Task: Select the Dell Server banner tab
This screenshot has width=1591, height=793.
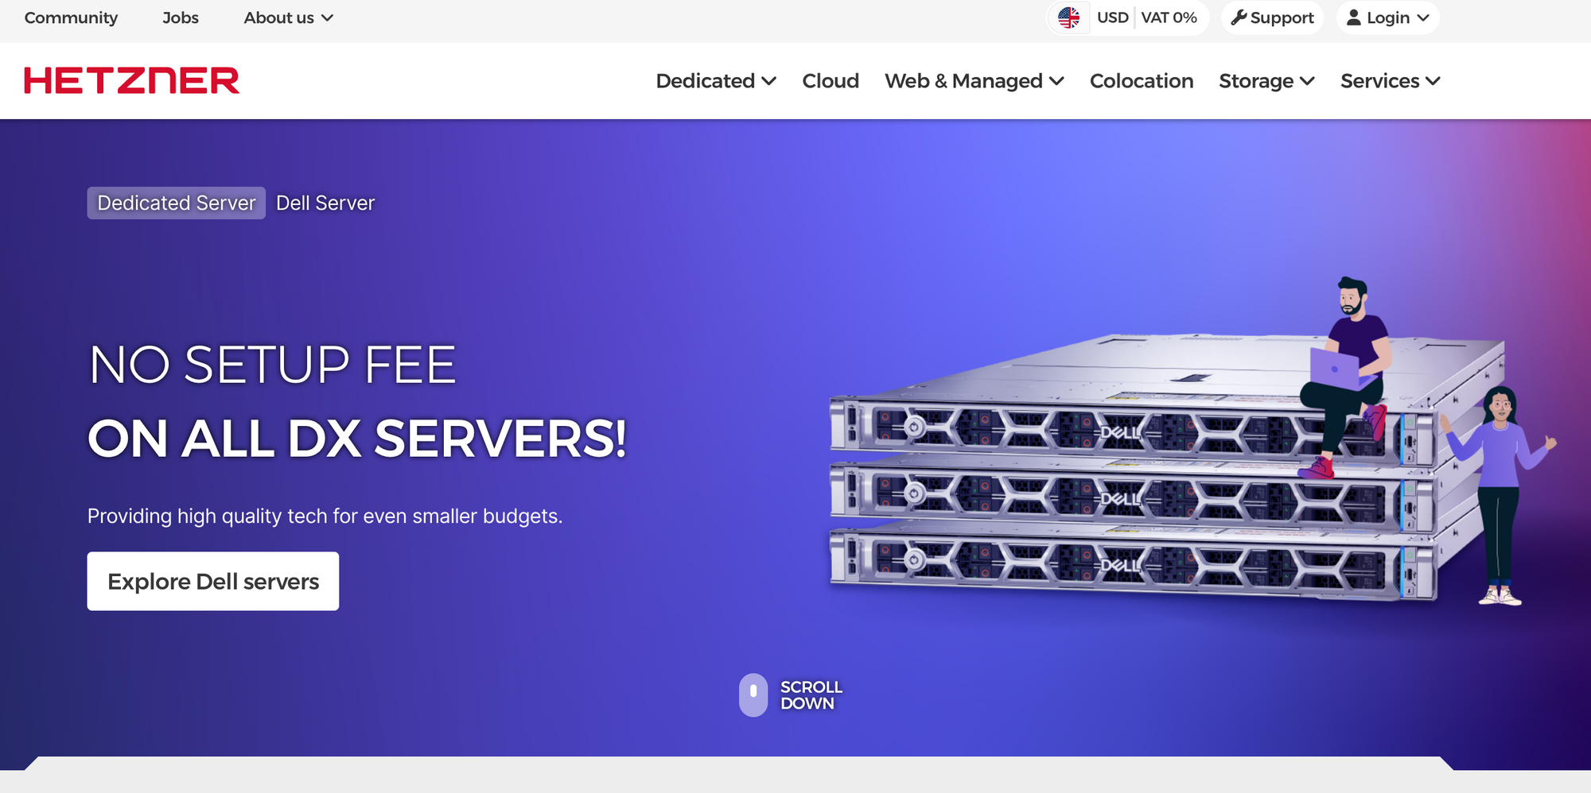Action: pos(325,203)
